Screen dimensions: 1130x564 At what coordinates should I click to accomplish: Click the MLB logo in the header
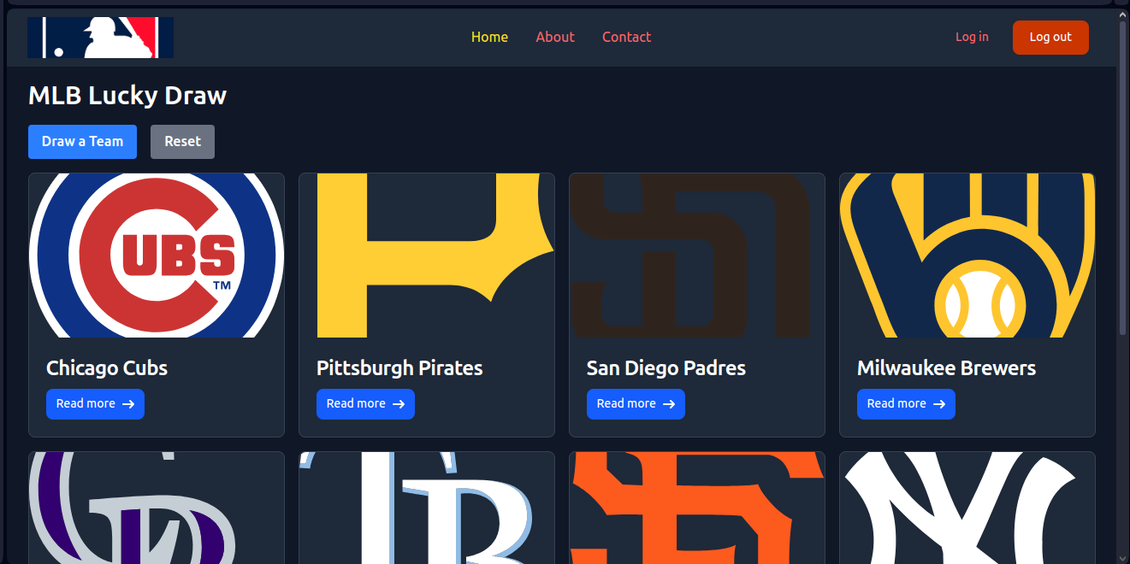100,37
